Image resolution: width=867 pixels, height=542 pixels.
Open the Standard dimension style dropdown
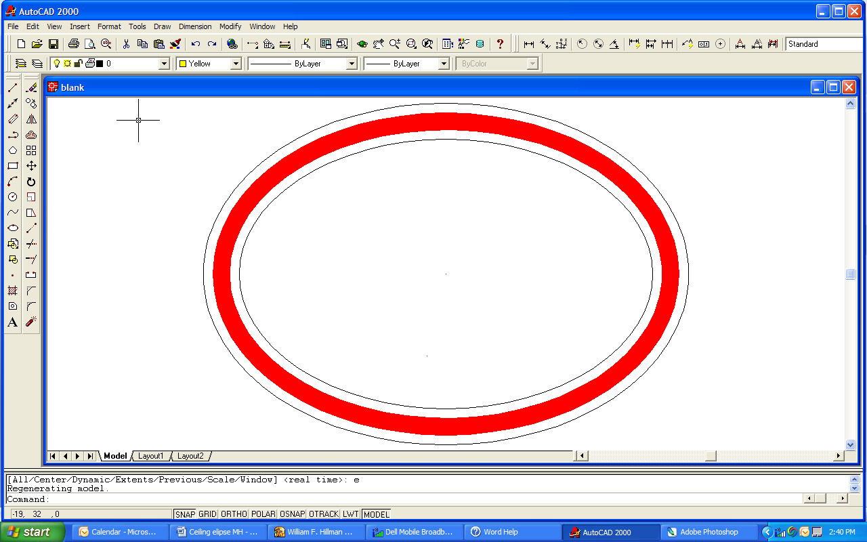click(825, 44)
